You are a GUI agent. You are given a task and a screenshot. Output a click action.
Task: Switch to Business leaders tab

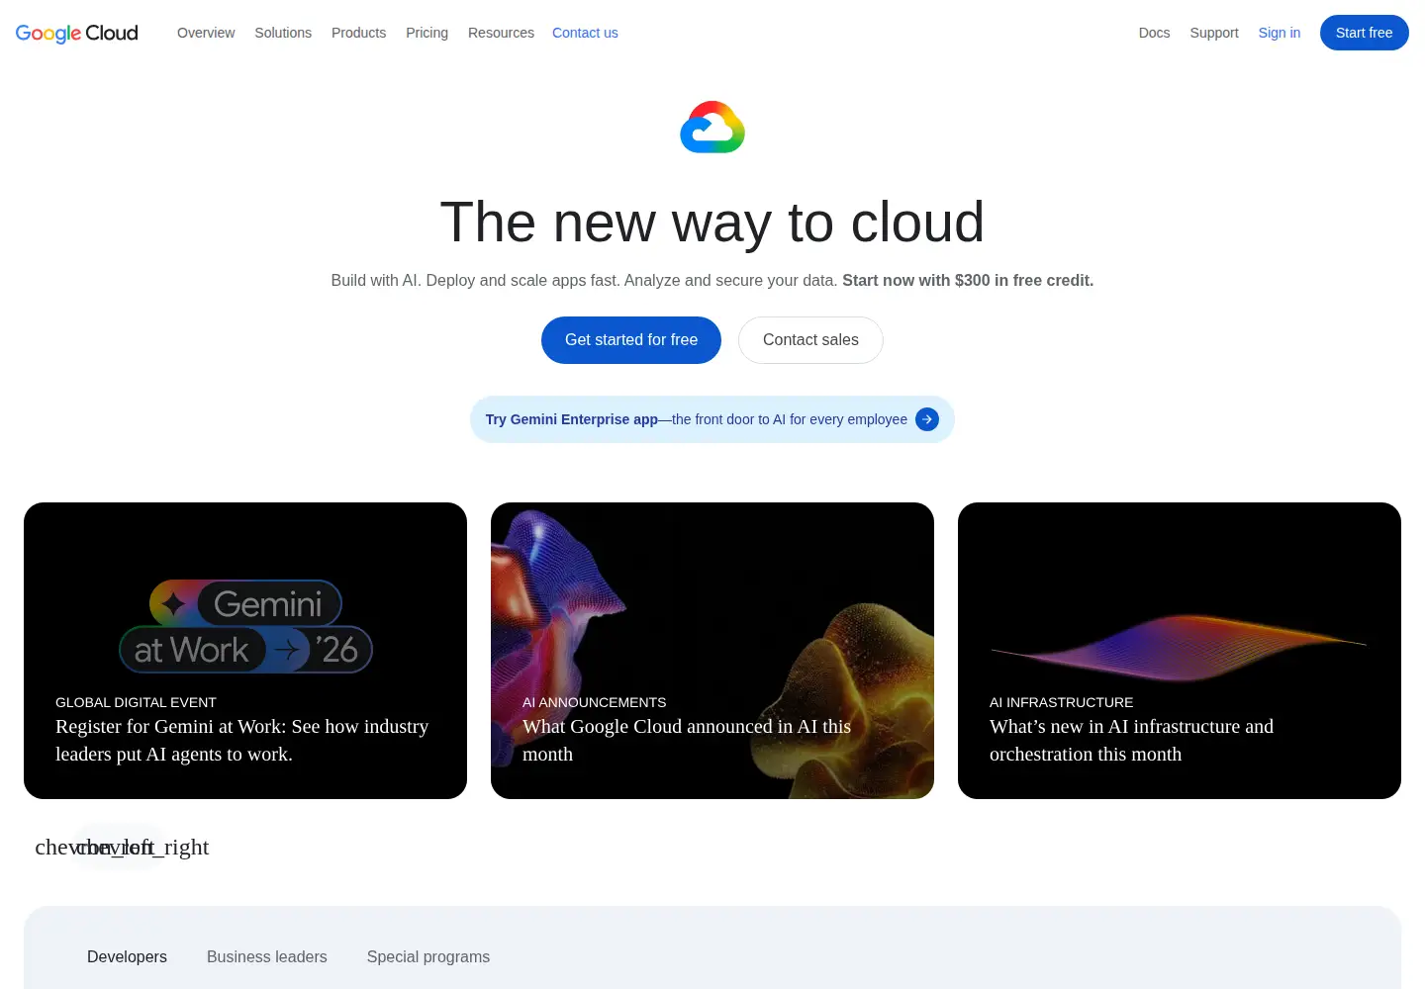(267, 956)
